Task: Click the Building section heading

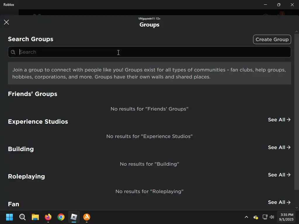Action: click(x=21, y=149)
